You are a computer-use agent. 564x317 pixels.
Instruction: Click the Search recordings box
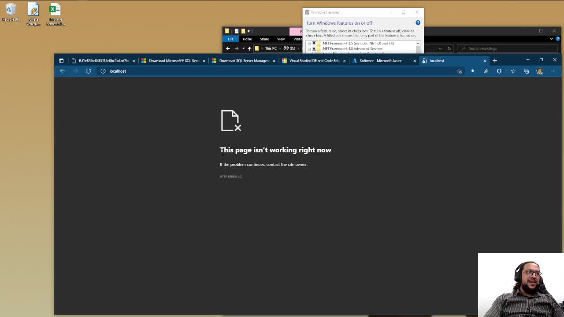[x=508, y=48]
